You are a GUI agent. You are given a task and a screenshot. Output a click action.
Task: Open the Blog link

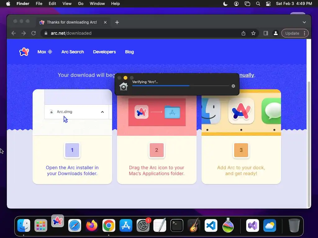tap(129, 52)
